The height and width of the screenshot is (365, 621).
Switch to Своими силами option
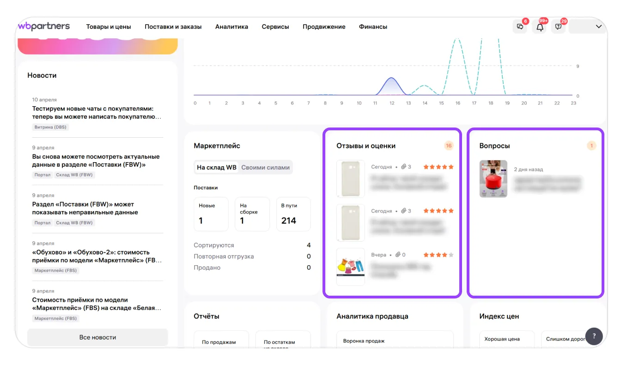(x=265, y=167)
